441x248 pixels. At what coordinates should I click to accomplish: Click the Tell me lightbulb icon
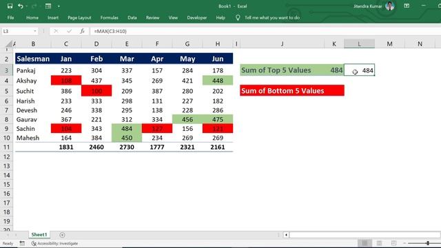pos(238,17)
